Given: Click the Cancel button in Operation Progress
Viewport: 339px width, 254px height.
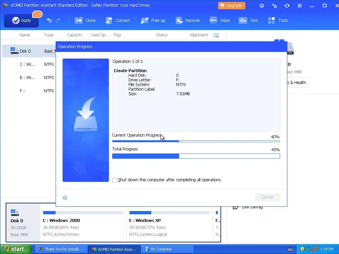Looking at the screenshot, I should 267,197.
